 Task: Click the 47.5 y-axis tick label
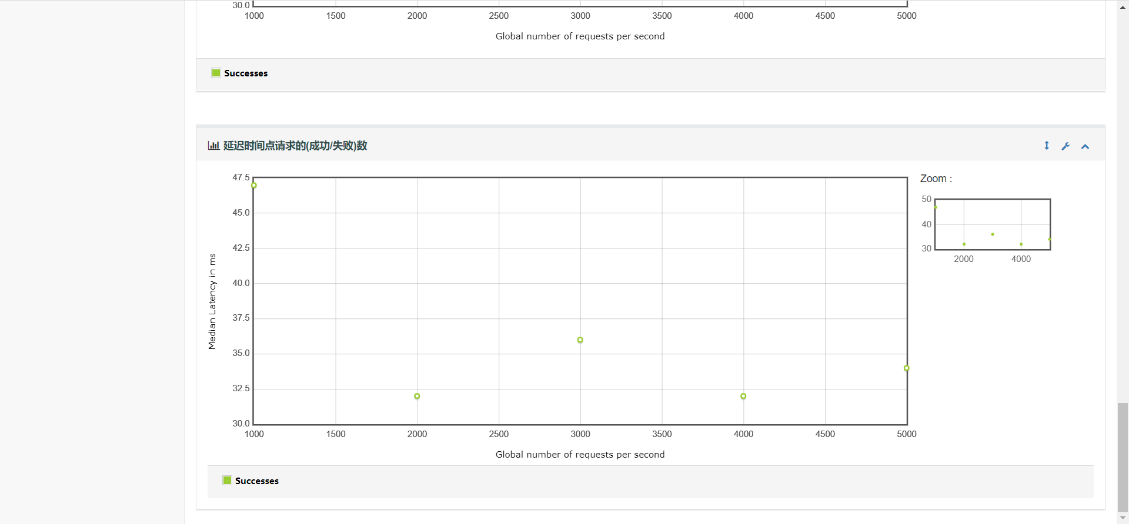[241, 177]
